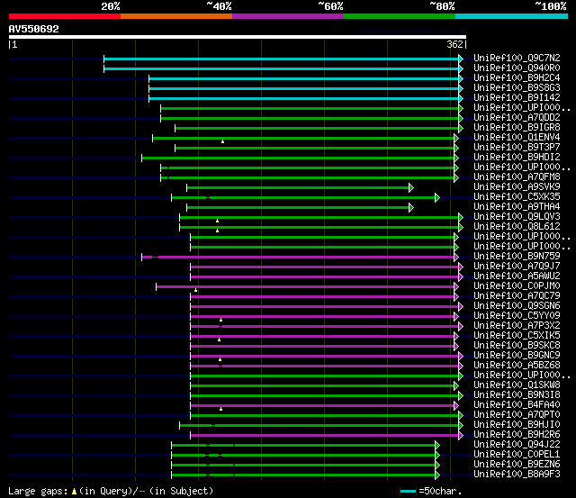Screen dimensions: 576x498
Task: Click the green arrowhead of UniRef100_A9THA4 hit
Action: 411,208
